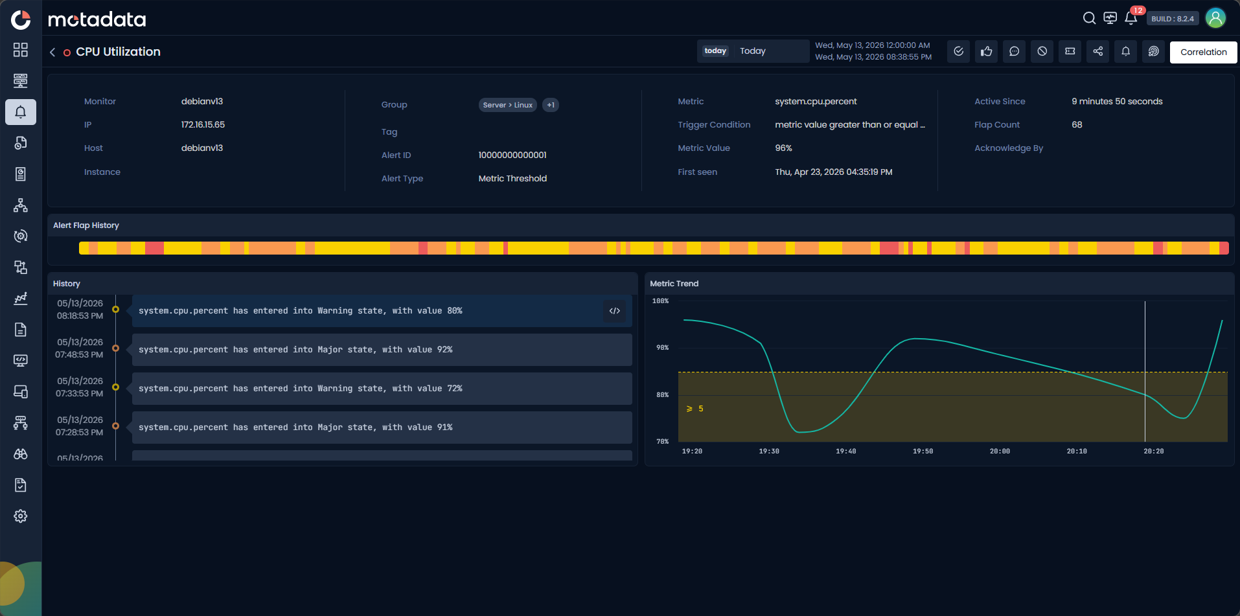Open the code monitor sidebar icon

point(21,361)
